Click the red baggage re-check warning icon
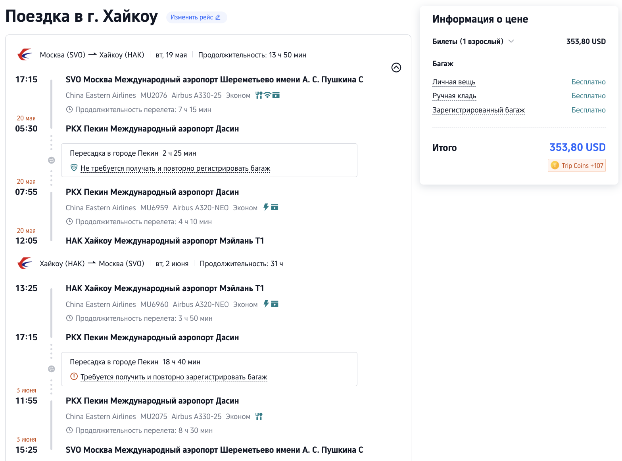The image size is (622, 461). 74,376
